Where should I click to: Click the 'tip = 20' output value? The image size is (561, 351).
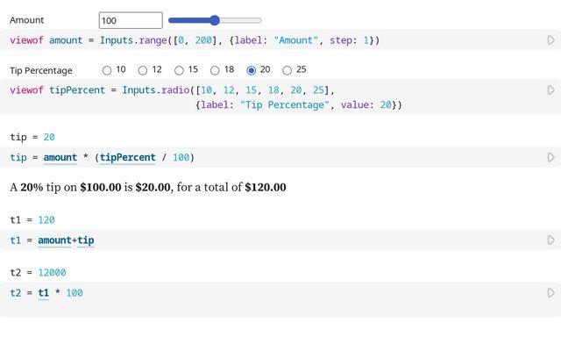(x=49, y=137)
